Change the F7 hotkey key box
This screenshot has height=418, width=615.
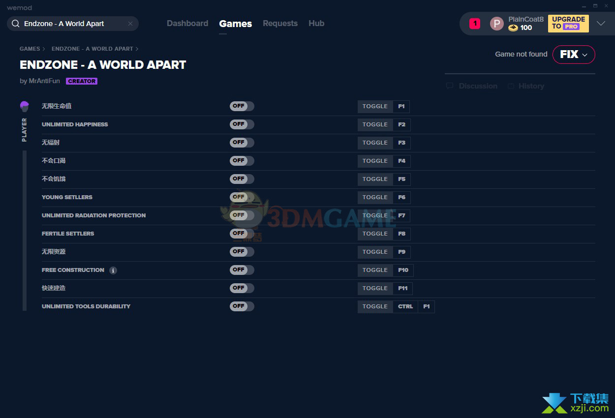pyautogui.click(x=401, y=215)
